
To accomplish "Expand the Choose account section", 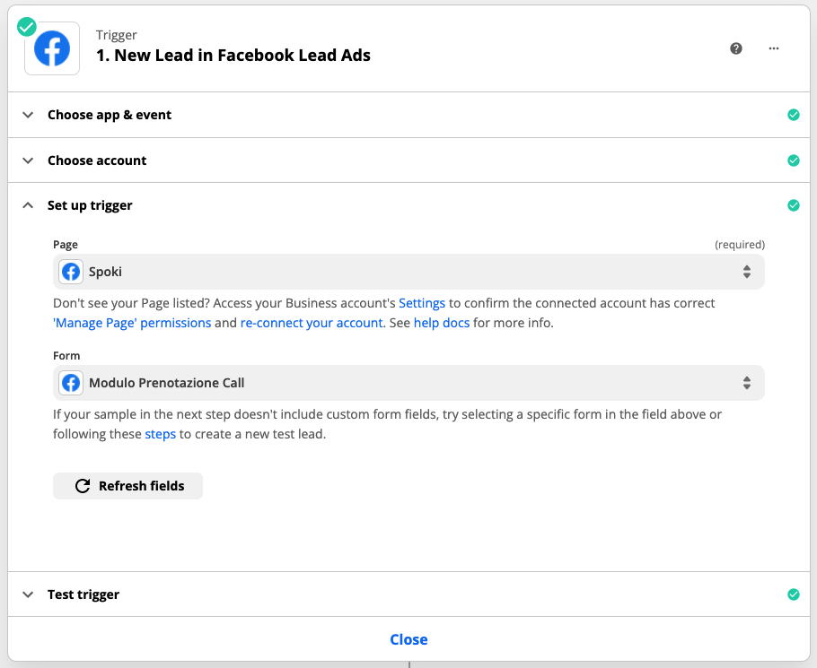I will pos(96,160).
